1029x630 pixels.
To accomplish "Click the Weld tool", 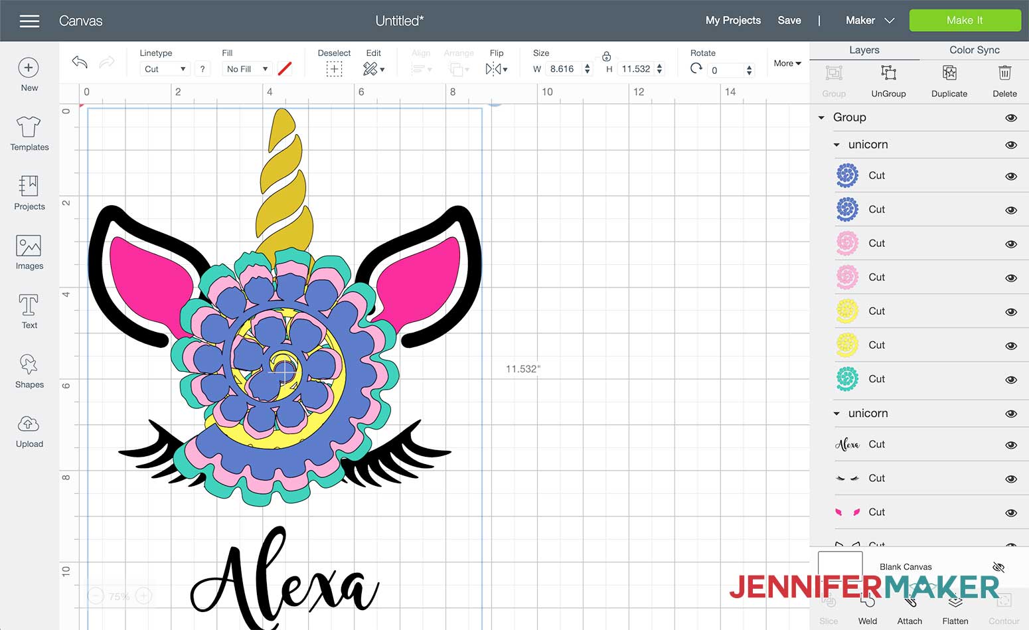I will point(868,601).
